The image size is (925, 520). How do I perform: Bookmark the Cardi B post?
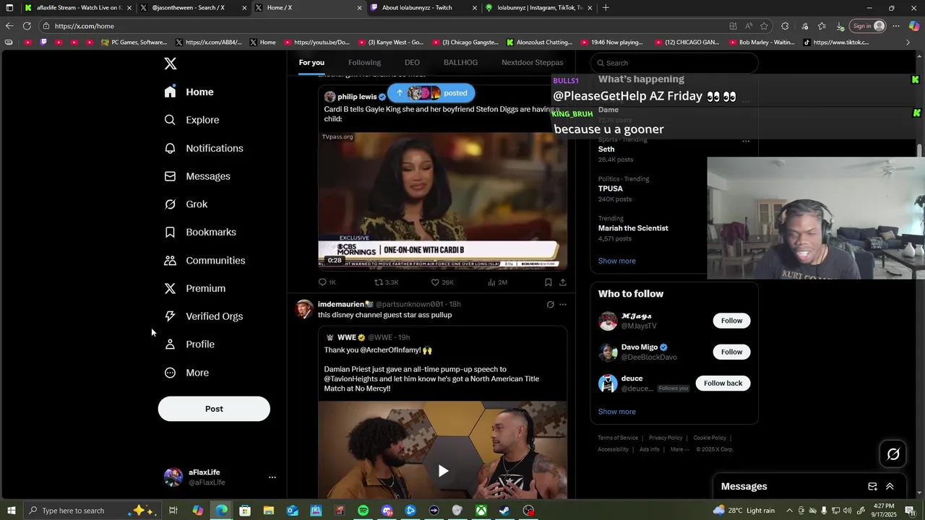(548, 282)
